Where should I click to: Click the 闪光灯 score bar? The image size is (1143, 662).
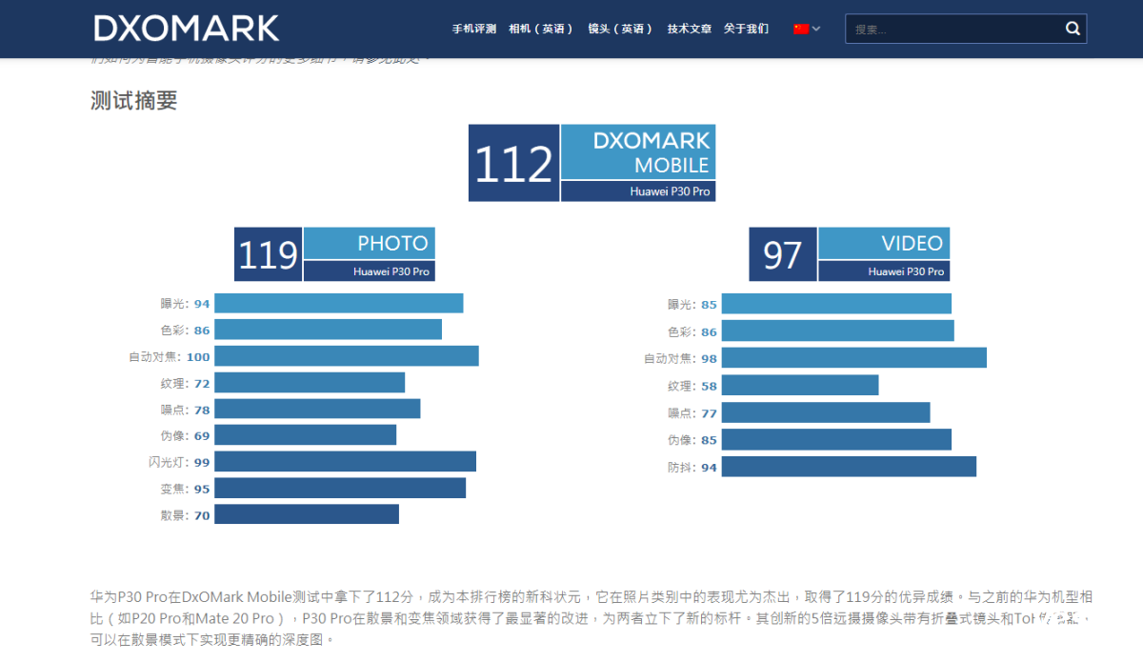(345, 461)
